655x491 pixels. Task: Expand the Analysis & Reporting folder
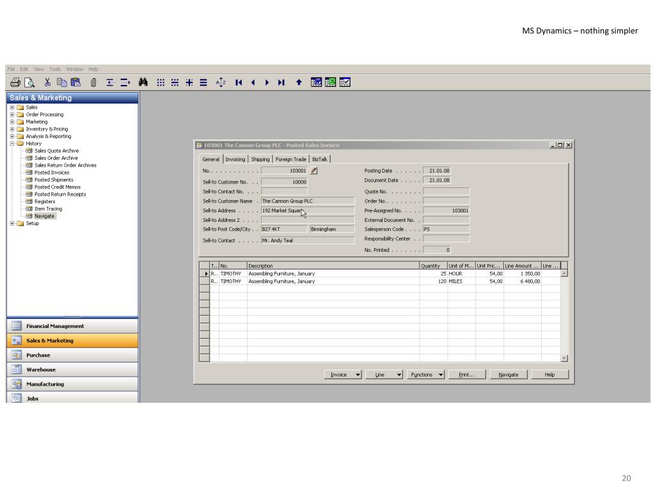pyautogui.click(x=12, y=136)
